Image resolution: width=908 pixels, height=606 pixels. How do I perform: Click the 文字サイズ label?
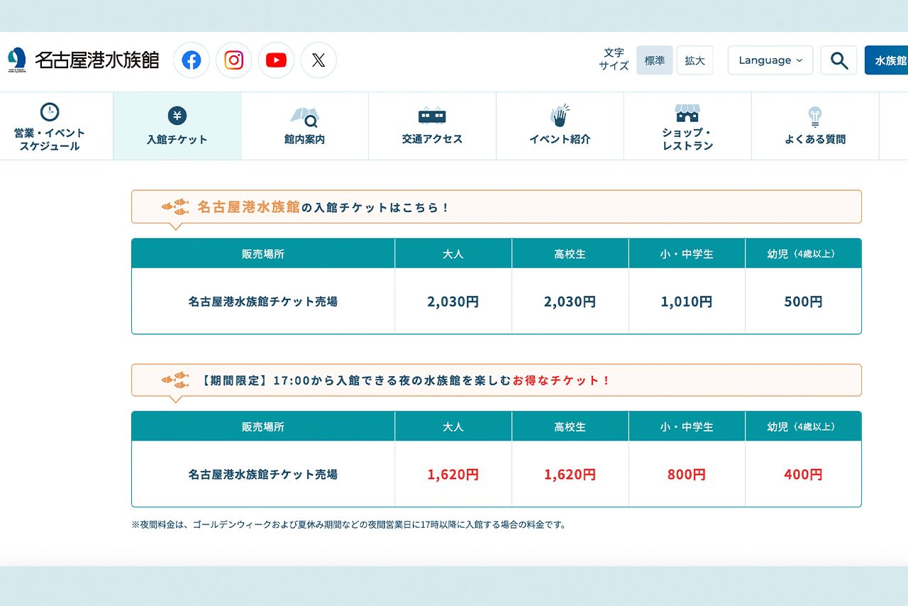(x=614, y=60)
